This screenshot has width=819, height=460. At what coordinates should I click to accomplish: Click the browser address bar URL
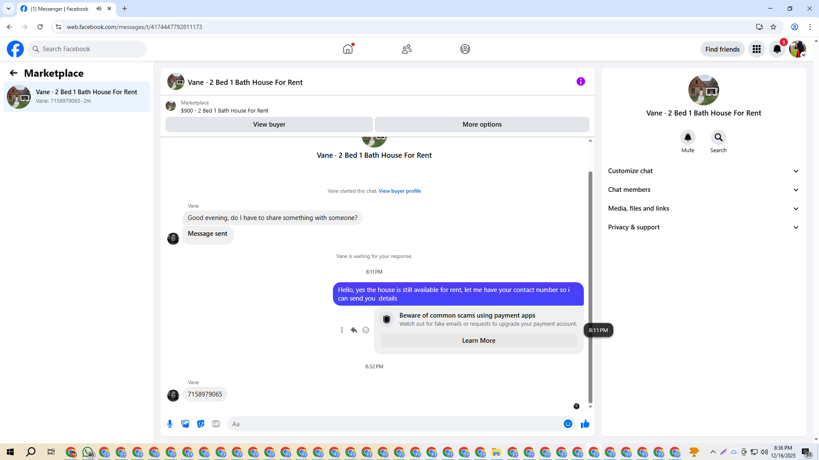point(134,27)
